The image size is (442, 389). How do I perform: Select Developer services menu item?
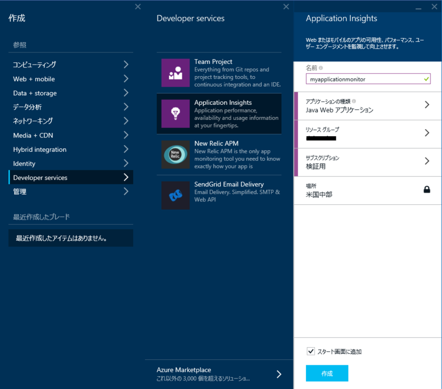[71, 177]
